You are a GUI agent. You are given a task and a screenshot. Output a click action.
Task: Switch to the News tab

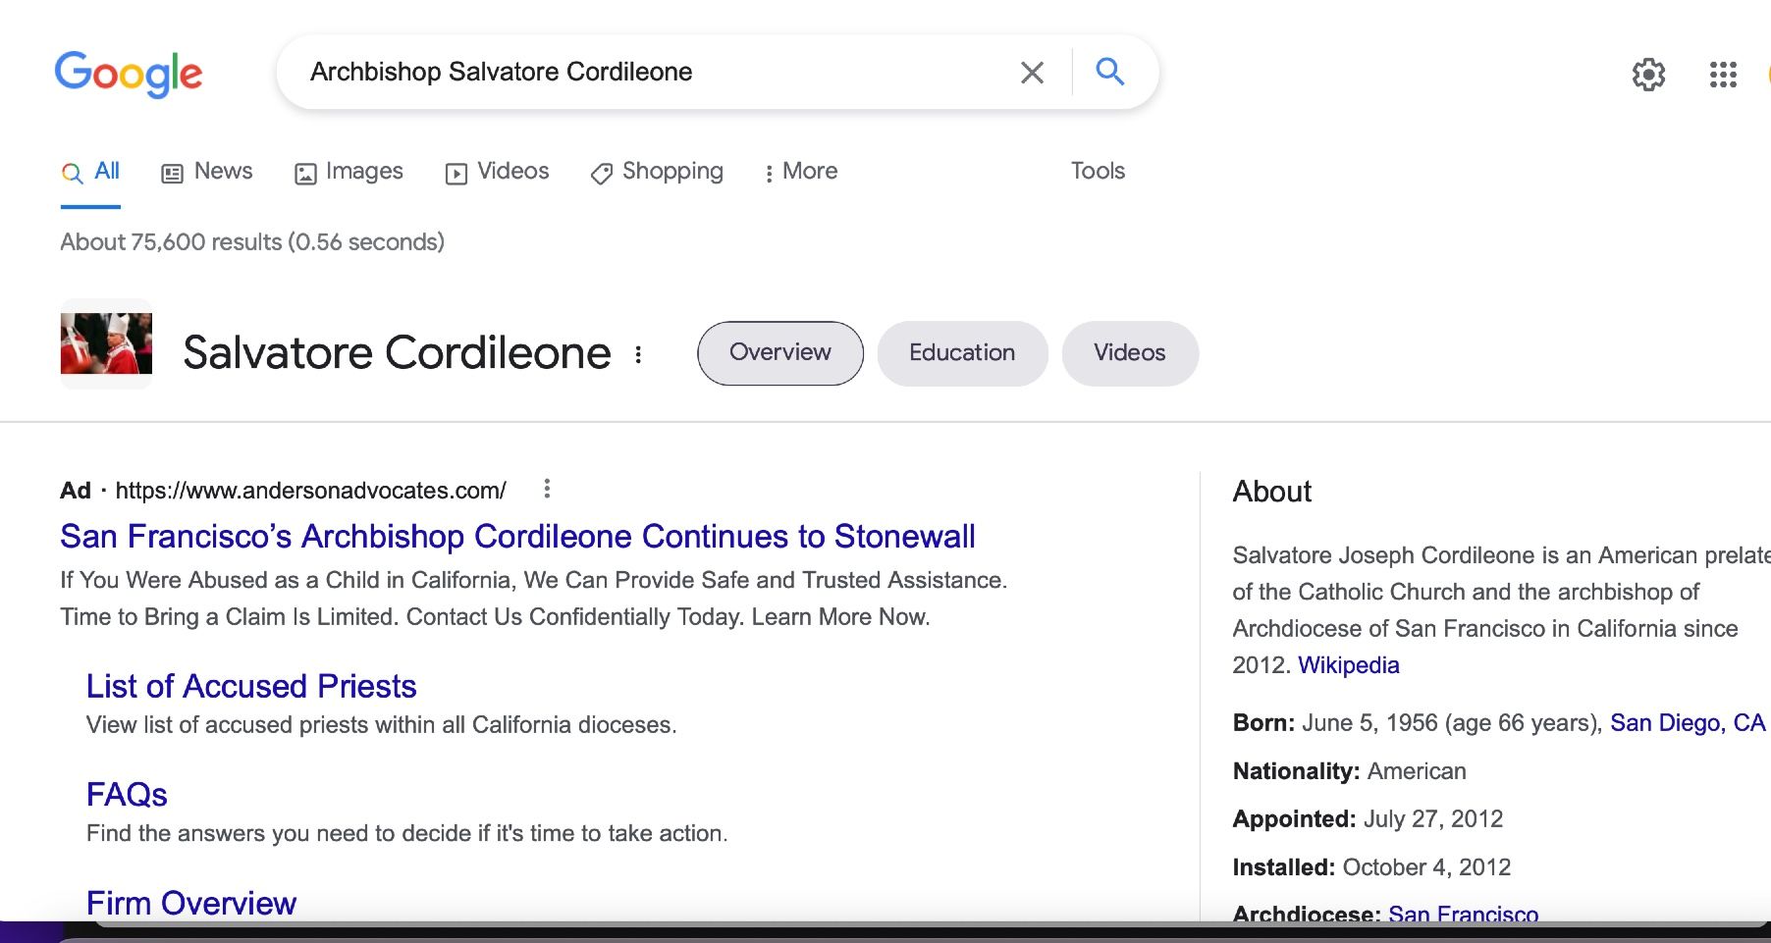pos(207,172)
